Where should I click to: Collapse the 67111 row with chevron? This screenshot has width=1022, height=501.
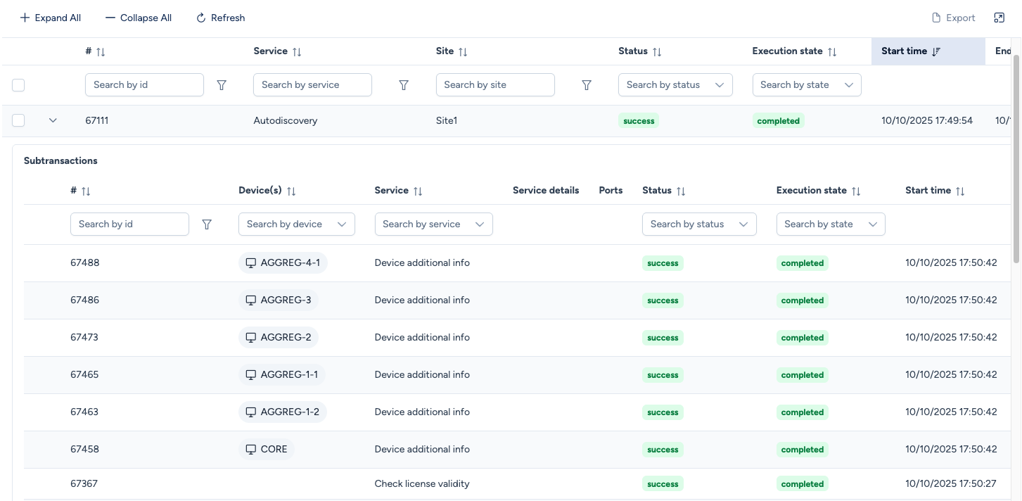click(53, 120)
